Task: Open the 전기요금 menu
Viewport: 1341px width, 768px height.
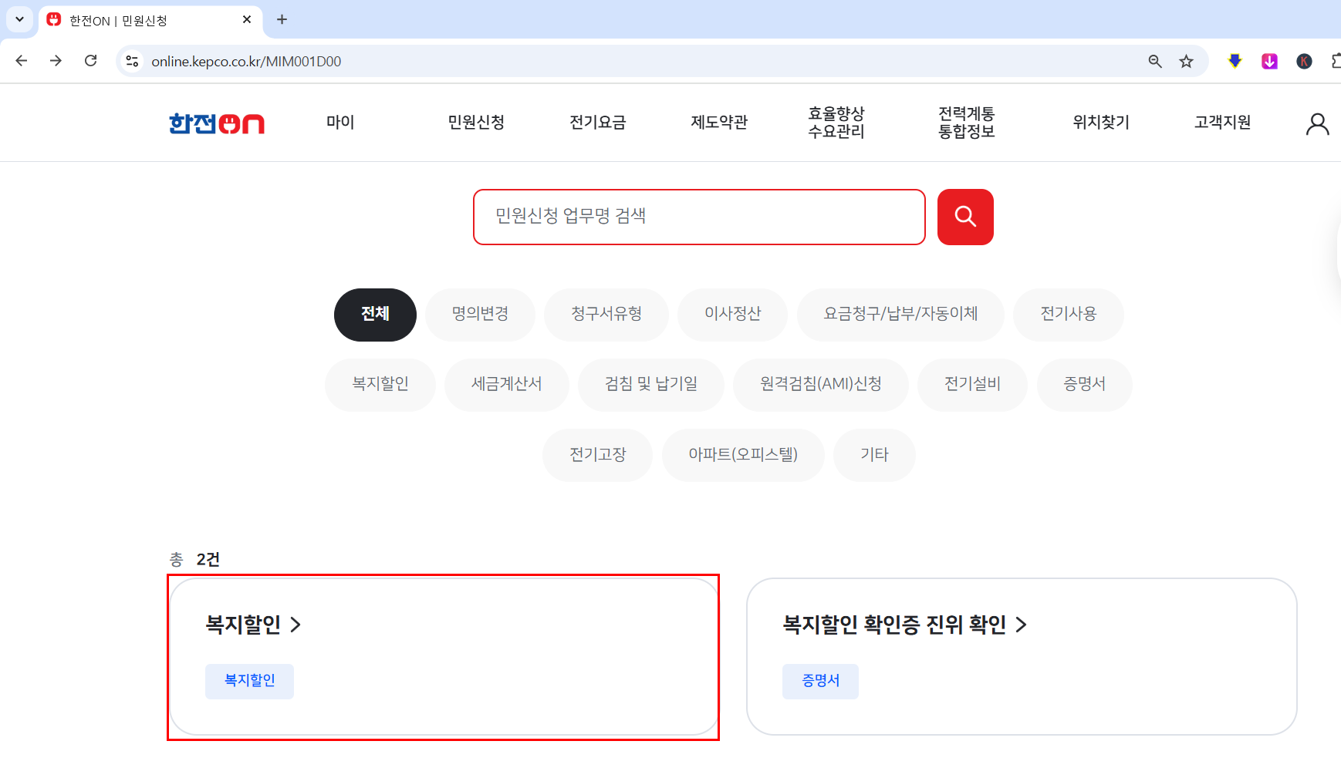Action: (598, 122)
